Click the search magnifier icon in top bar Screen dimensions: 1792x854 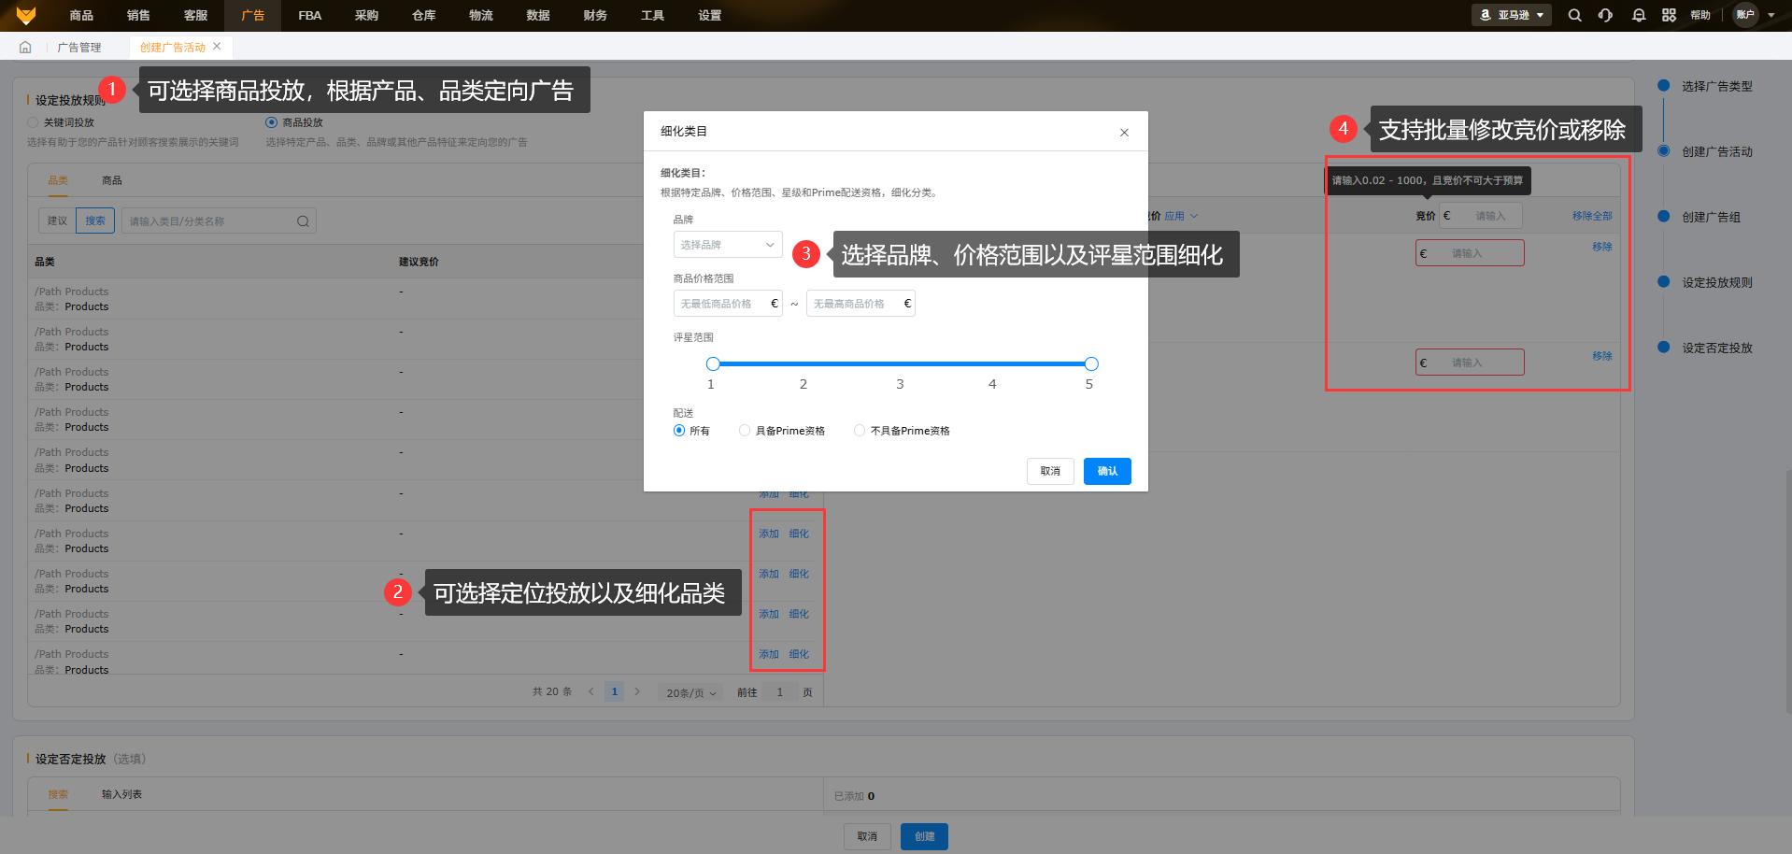point(1574,15)
